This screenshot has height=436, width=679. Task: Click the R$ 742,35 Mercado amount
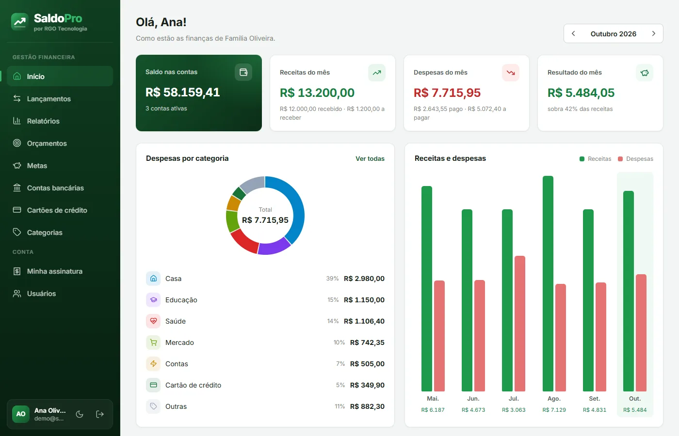(x=367, y=343)
